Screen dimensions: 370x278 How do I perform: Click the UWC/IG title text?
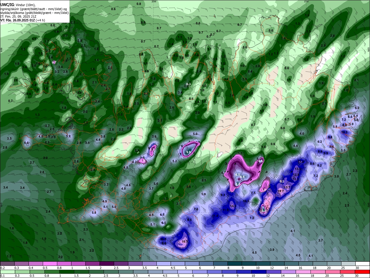click(7, 5)
